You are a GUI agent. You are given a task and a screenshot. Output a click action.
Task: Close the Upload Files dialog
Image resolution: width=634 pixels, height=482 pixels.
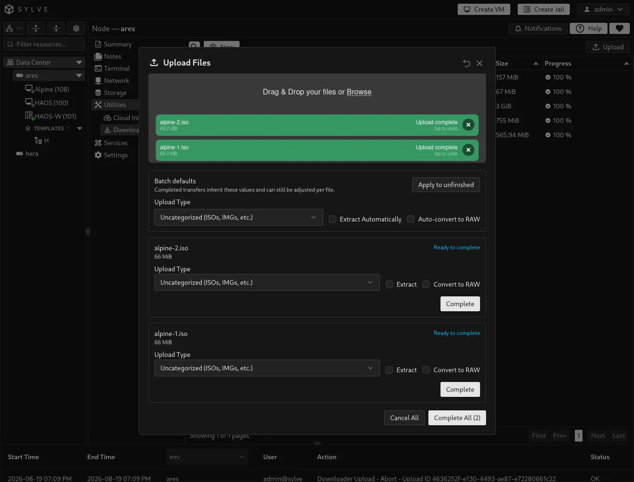point(480,63)
